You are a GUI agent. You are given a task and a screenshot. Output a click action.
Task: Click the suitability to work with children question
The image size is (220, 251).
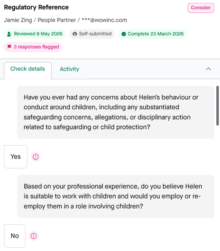116,196
